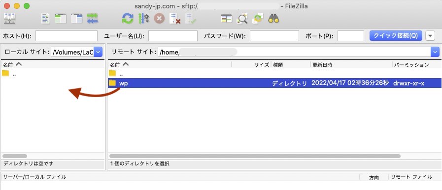Image resolution: width=442 pixels, height=190 pixels.
Task: Open the quick connect history dropdown arrow
Action: point(430,36)
